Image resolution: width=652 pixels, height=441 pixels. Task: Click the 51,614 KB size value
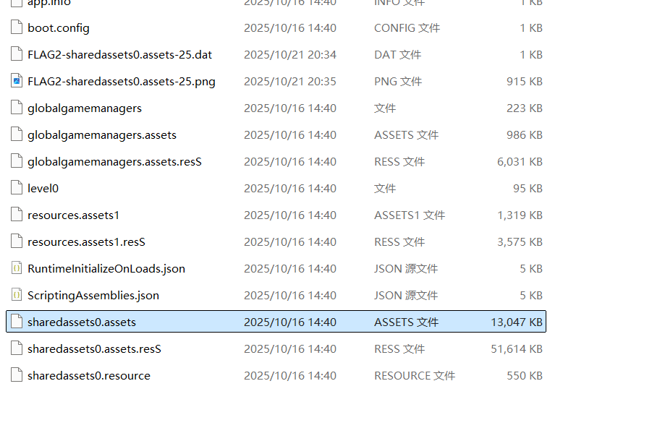coord(517,348)
